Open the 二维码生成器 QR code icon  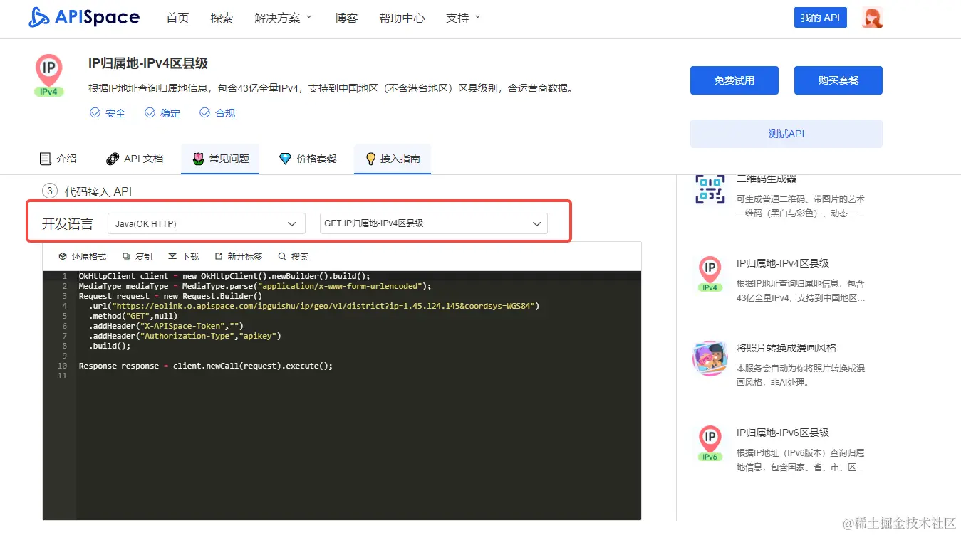coord(710,189)
